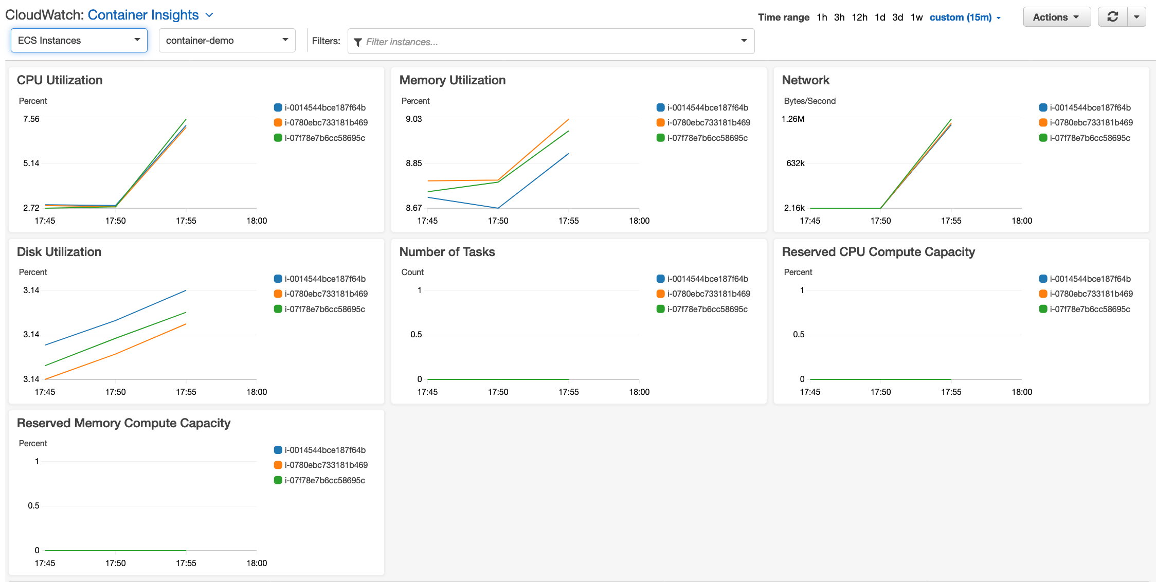Click the Network widget title

tap(806, 80)
